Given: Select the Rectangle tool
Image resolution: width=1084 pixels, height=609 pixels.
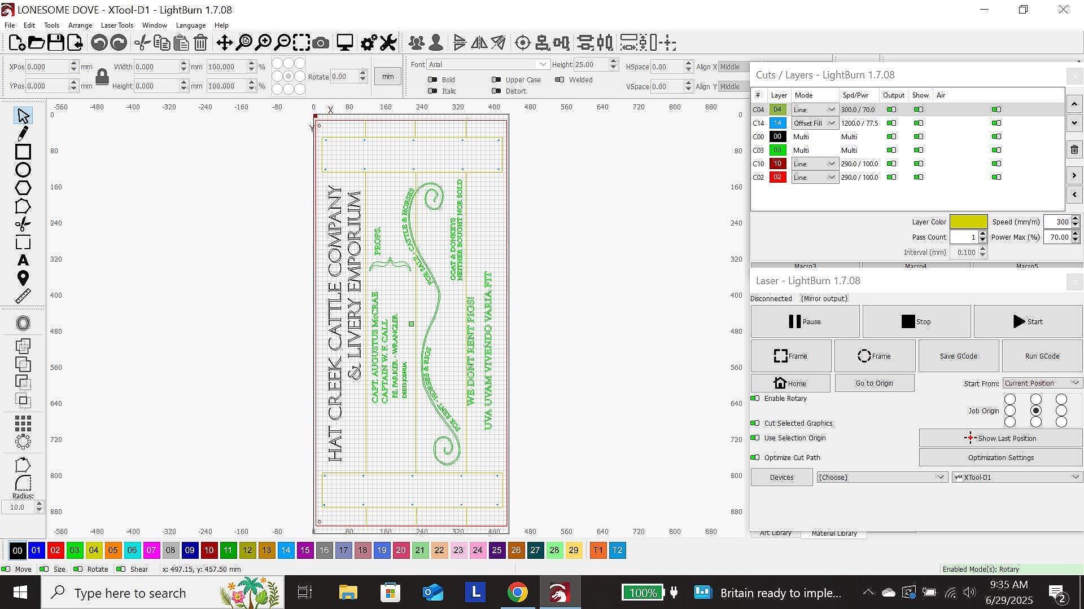Looking at the screenshot, I should coord(23,152).
